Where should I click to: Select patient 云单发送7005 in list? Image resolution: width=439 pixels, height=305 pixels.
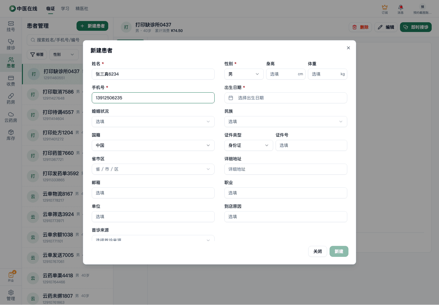tap(52, 258)
